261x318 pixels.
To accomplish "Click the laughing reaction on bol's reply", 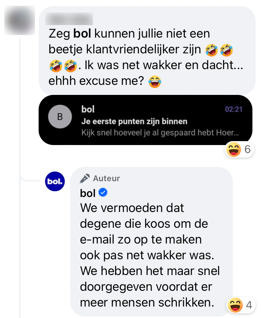I will click(x=235, y=305).
